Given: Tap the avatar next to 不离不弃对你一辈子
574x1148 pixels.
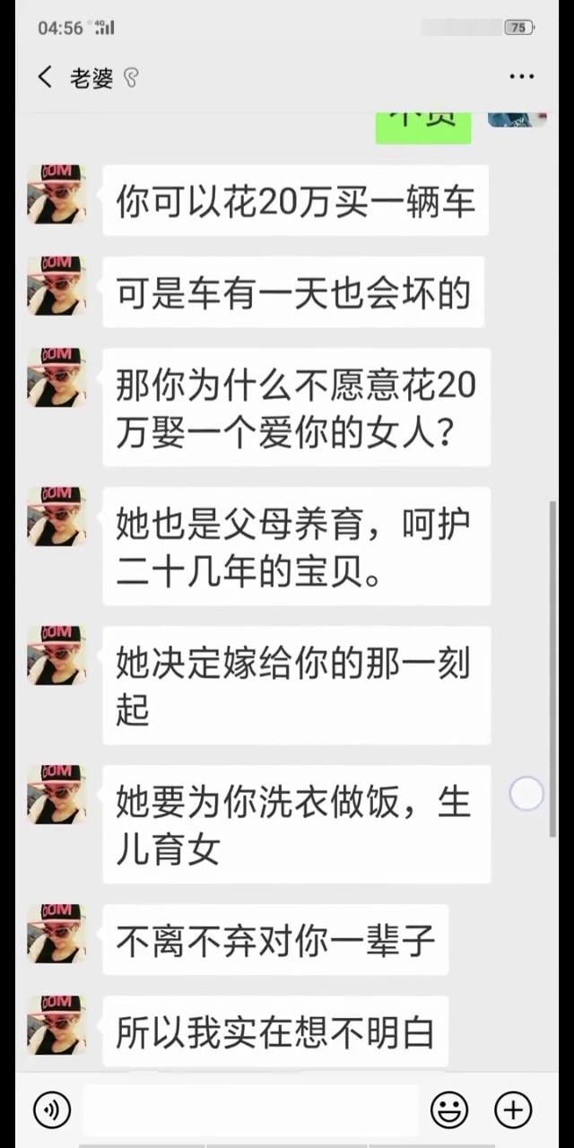Looking at the screenshot, I should point(57,933).
